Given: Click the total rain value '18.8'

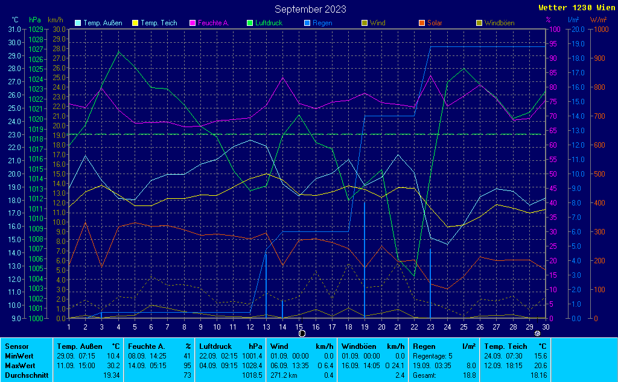Looking at the screenshot, I should pos(469,375).
